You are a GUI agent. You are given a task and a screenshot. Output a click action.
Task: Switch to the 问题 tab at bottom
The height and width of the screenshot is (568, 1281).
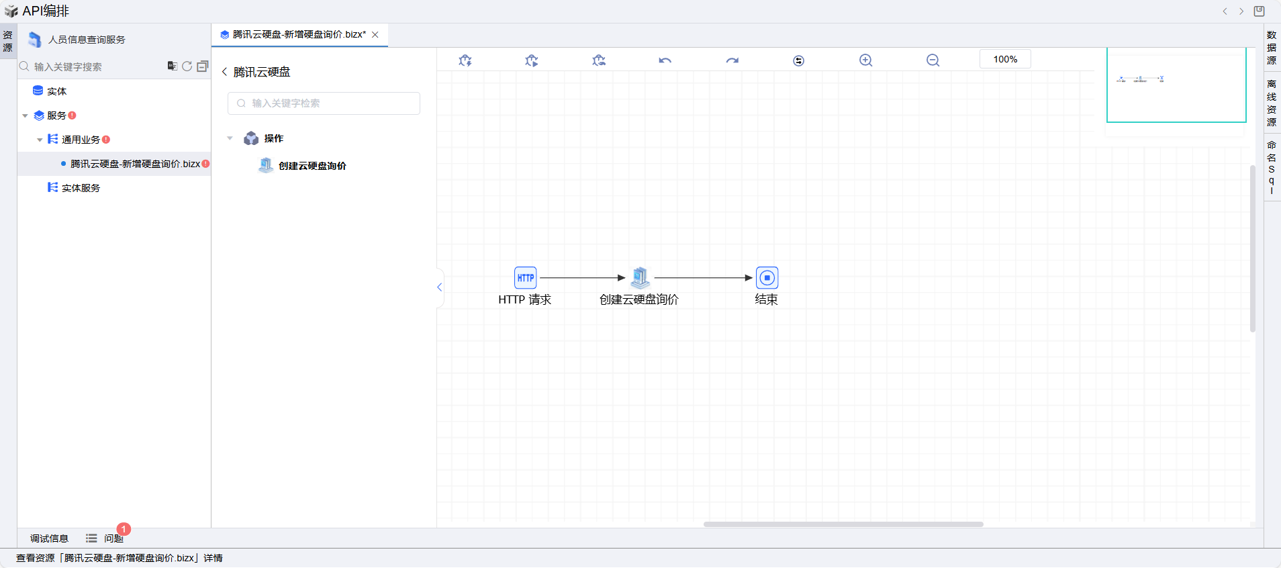pos(113,538)
